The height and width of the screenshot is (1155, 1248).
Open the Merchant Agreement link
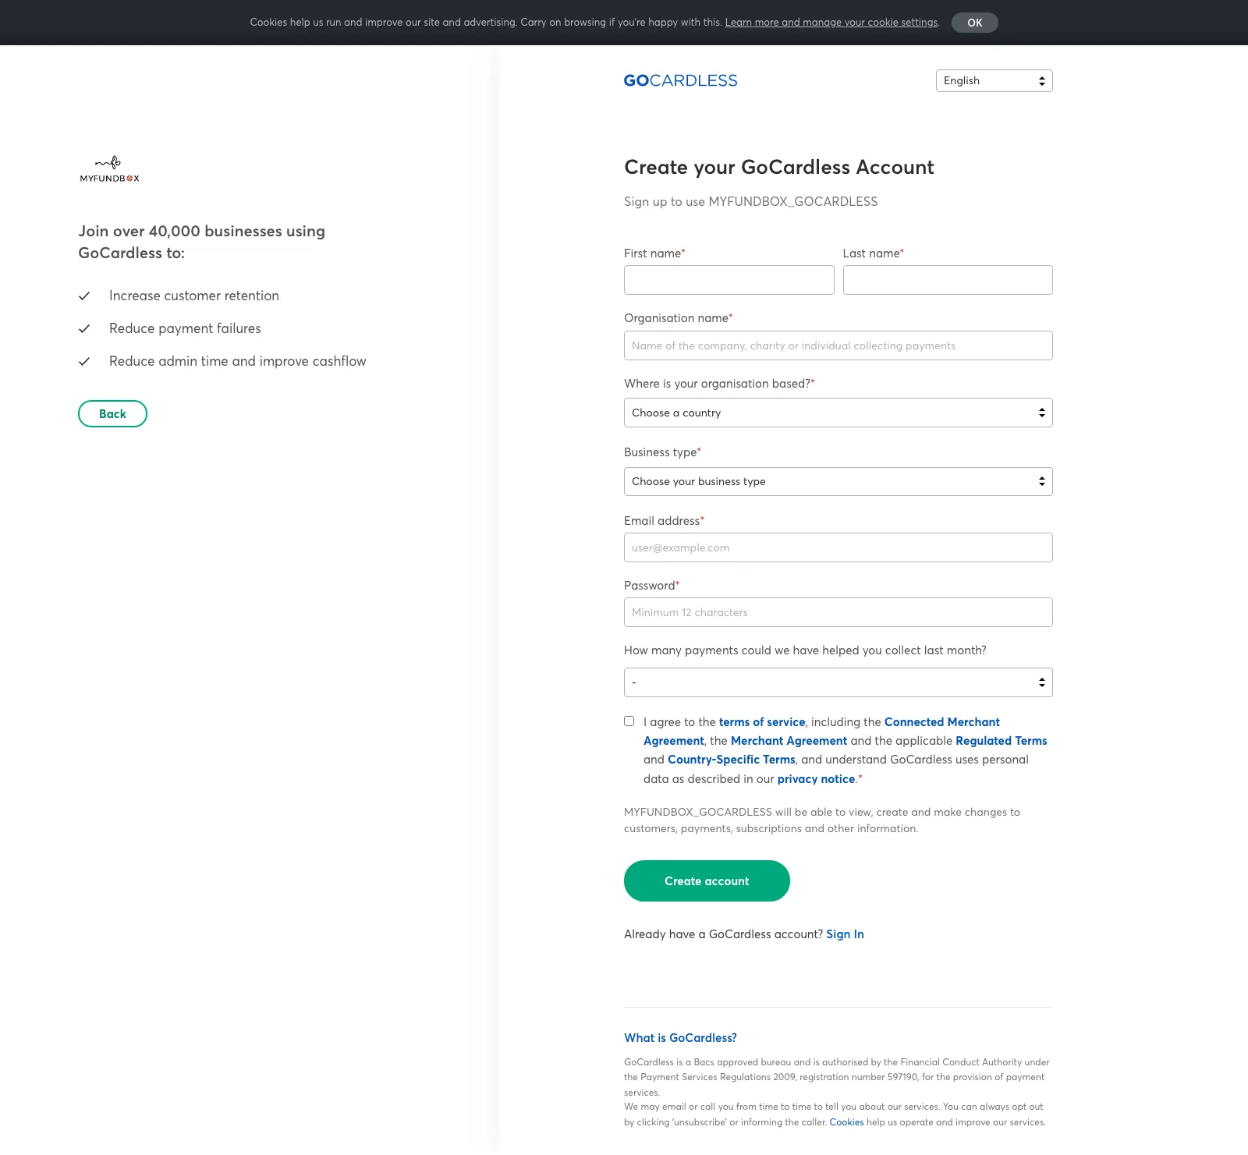click(x=789, y=741)
